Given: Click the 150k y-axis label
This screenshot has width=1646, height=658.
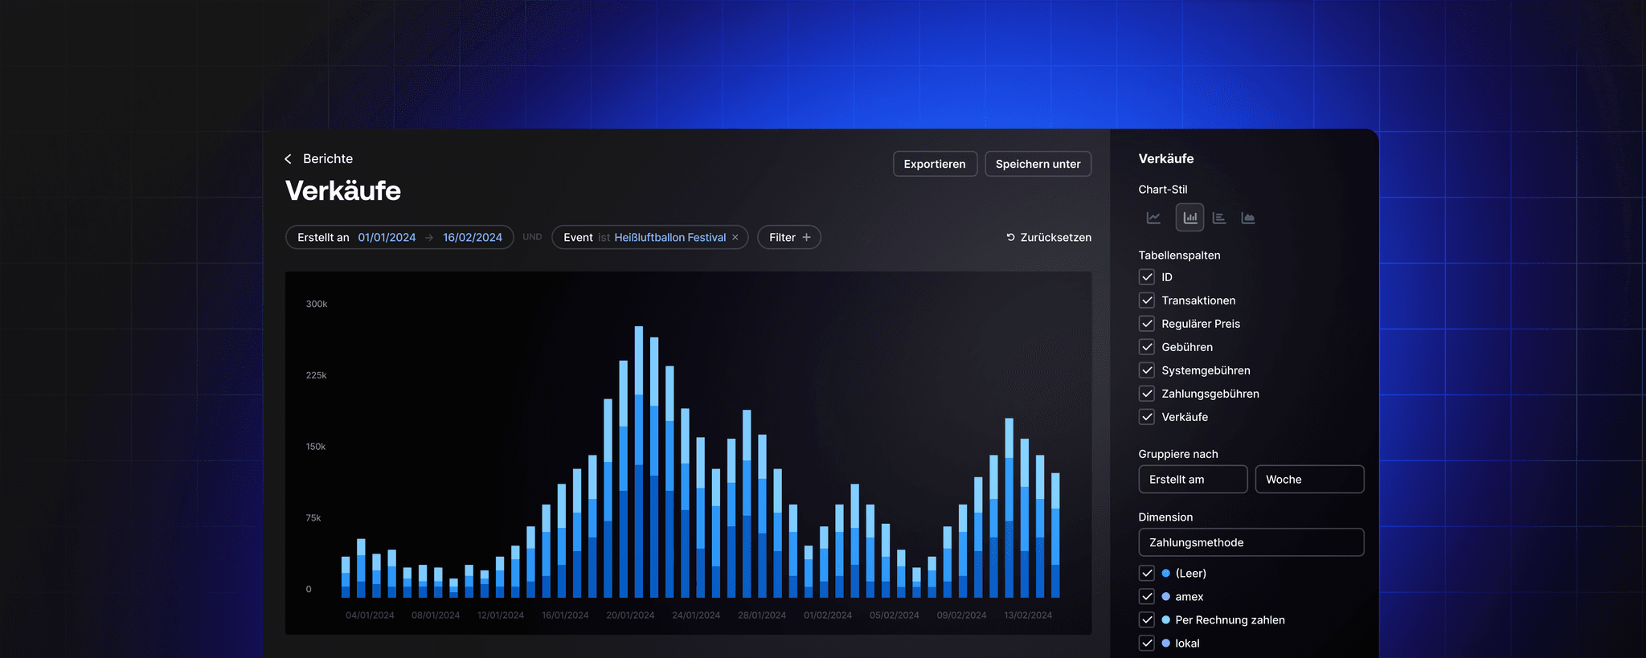Looking at the screenshot, I should coord(316,447).
